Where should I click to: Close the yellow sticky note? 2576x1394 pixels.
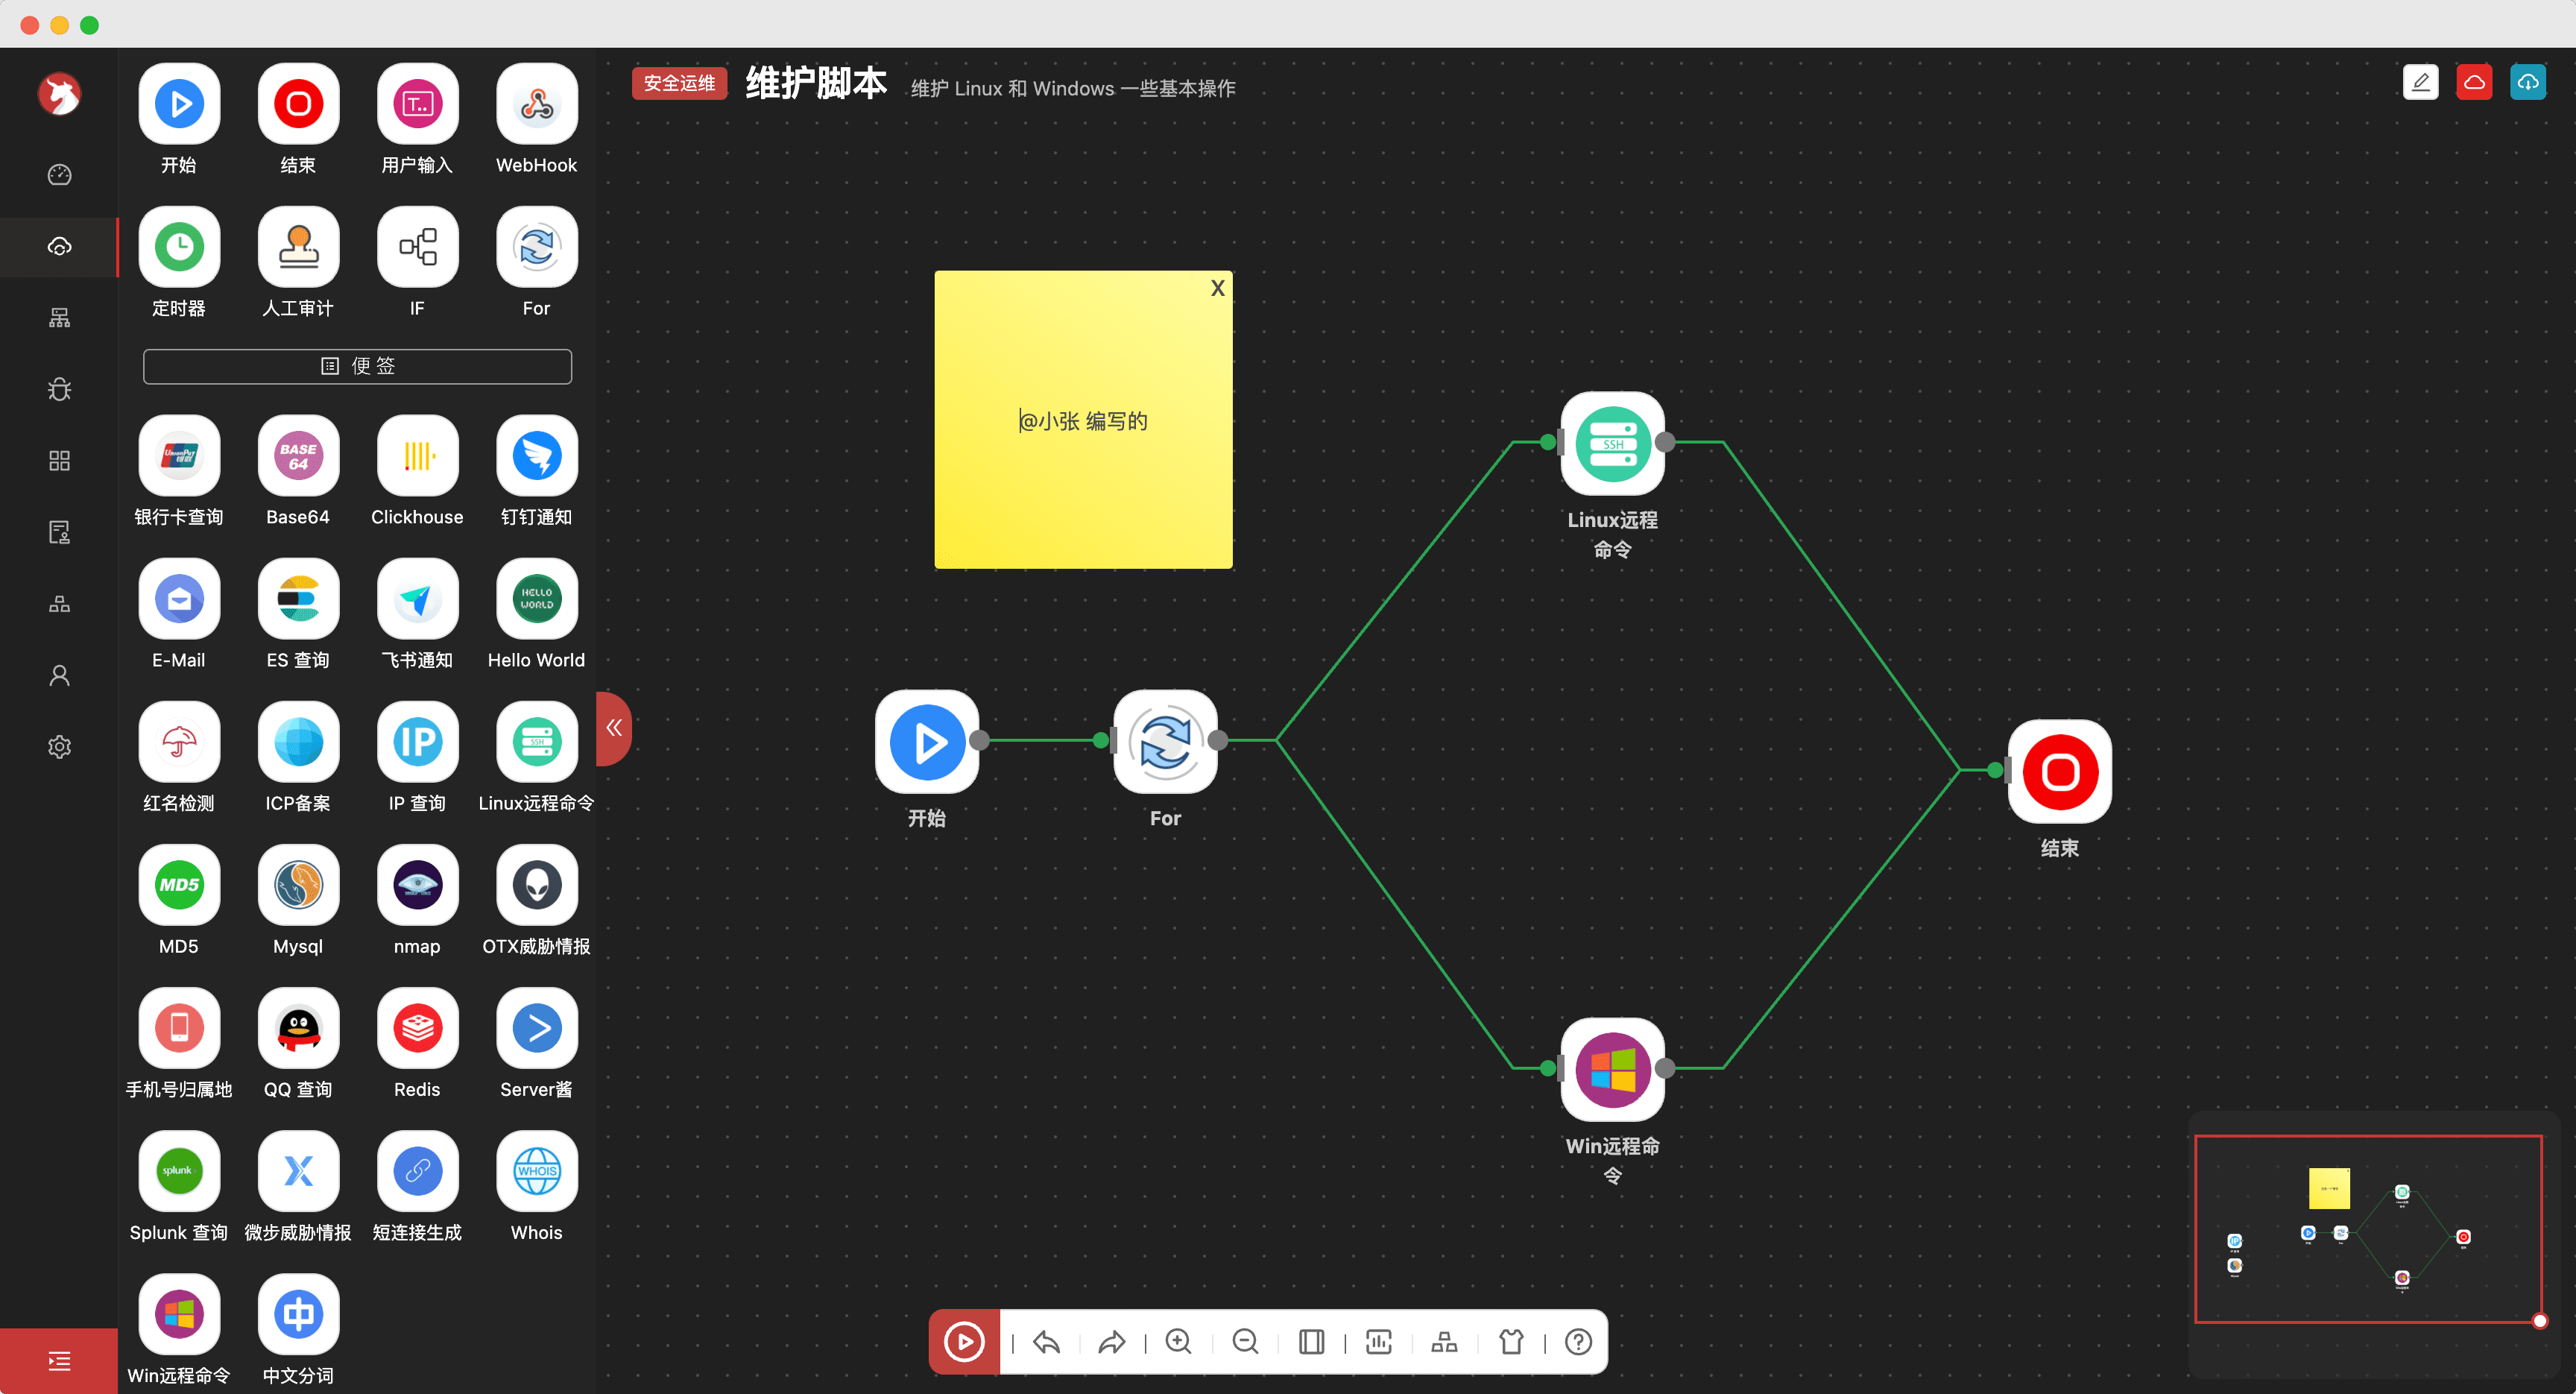pos(1217,288)
